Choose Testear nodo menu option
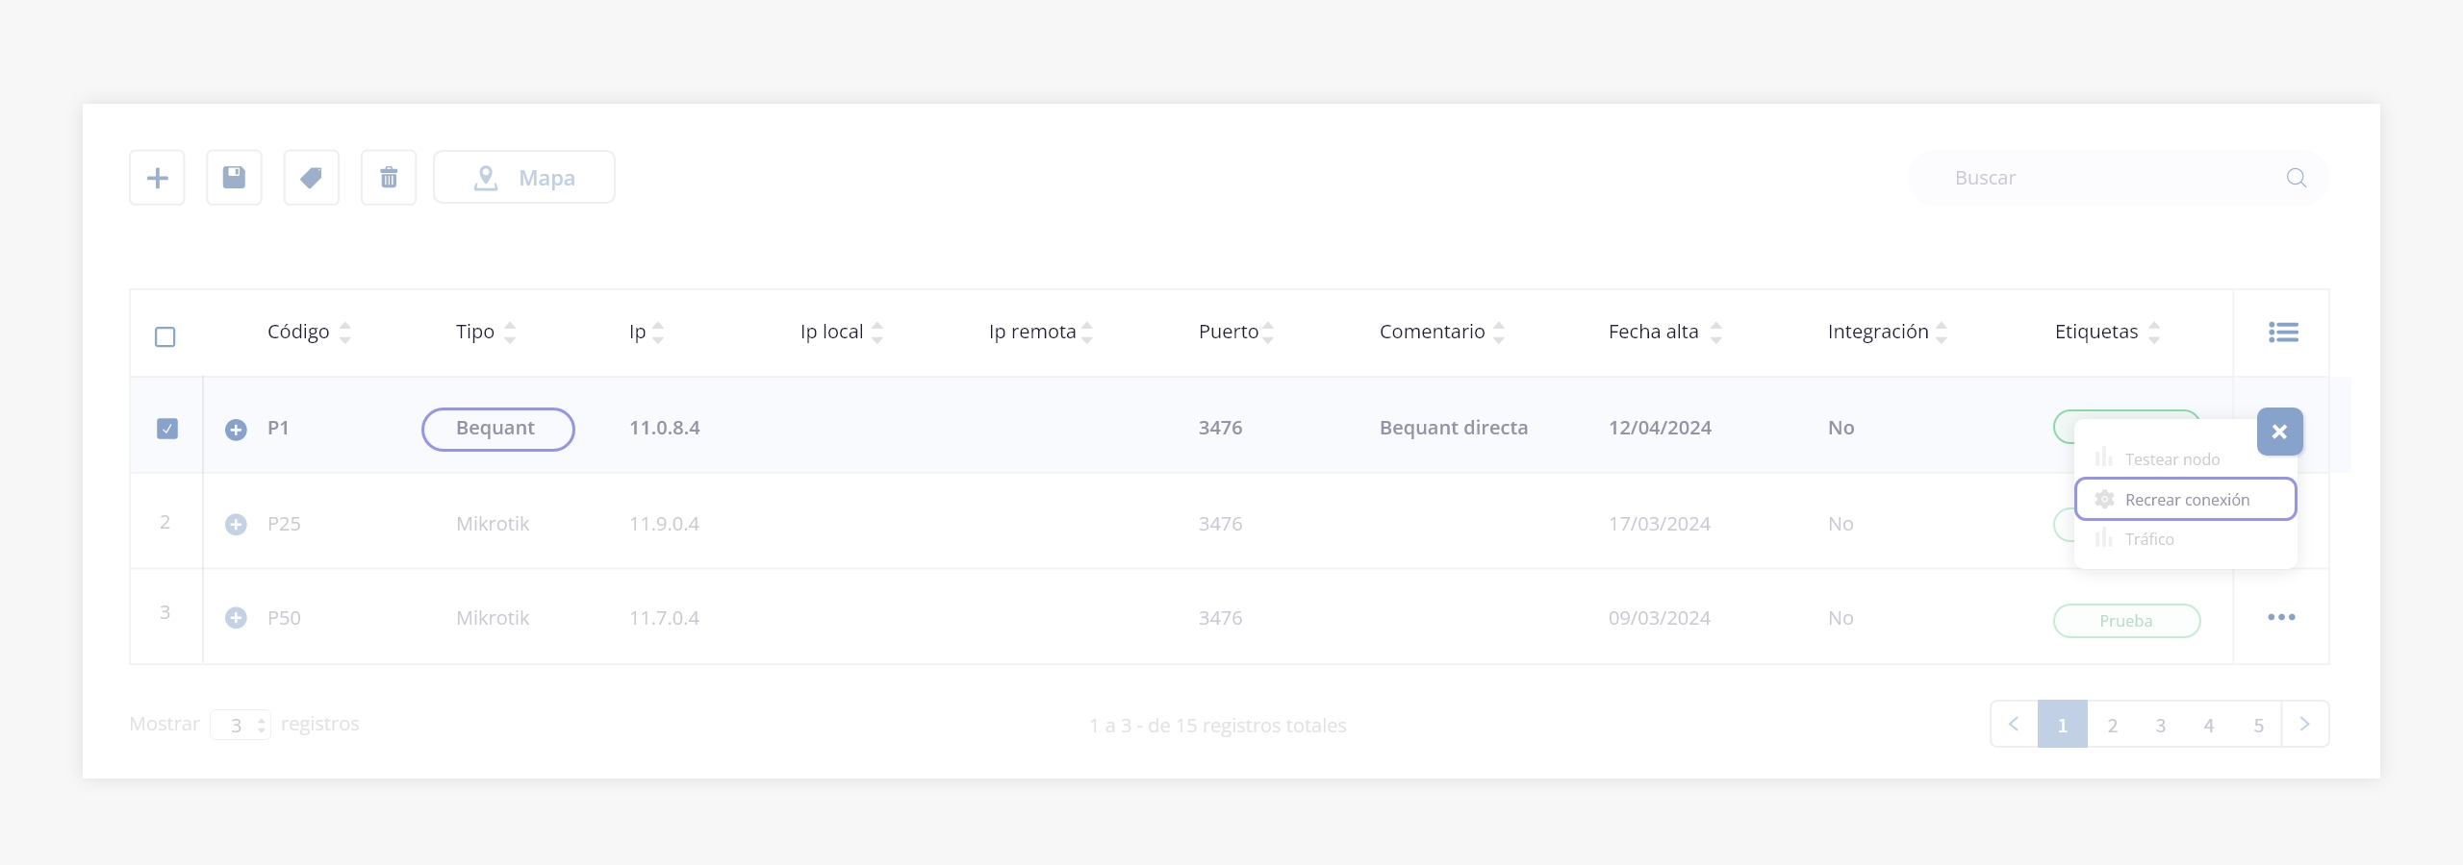This screenshot has width=2463, height=865. click(x=2171, y=459)
